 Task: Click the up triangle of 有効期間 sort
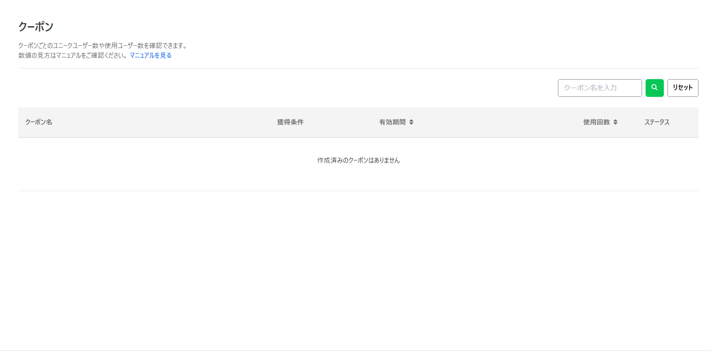coord(411,120)
